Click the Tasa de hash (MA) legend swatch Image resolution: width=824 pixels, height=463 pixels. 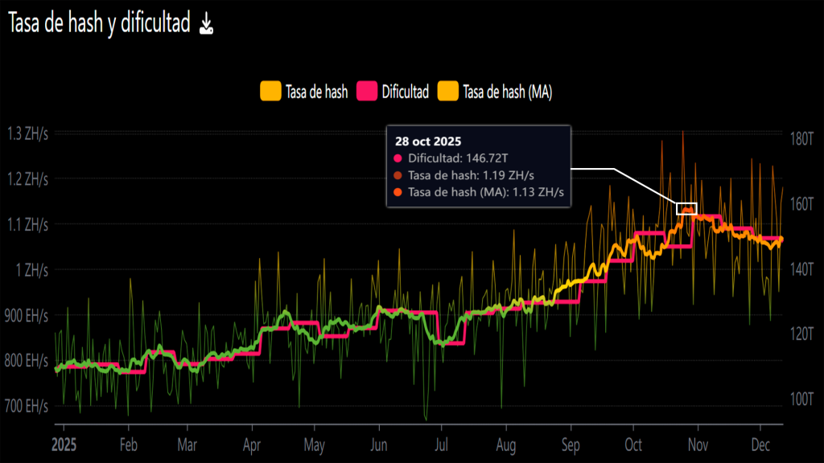447,92
